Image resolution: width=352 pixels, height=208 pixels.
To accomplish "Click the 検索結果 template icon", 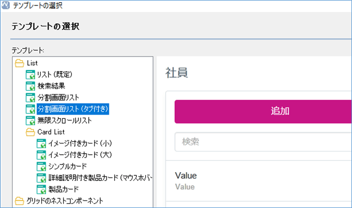I will tap(30, 86).
